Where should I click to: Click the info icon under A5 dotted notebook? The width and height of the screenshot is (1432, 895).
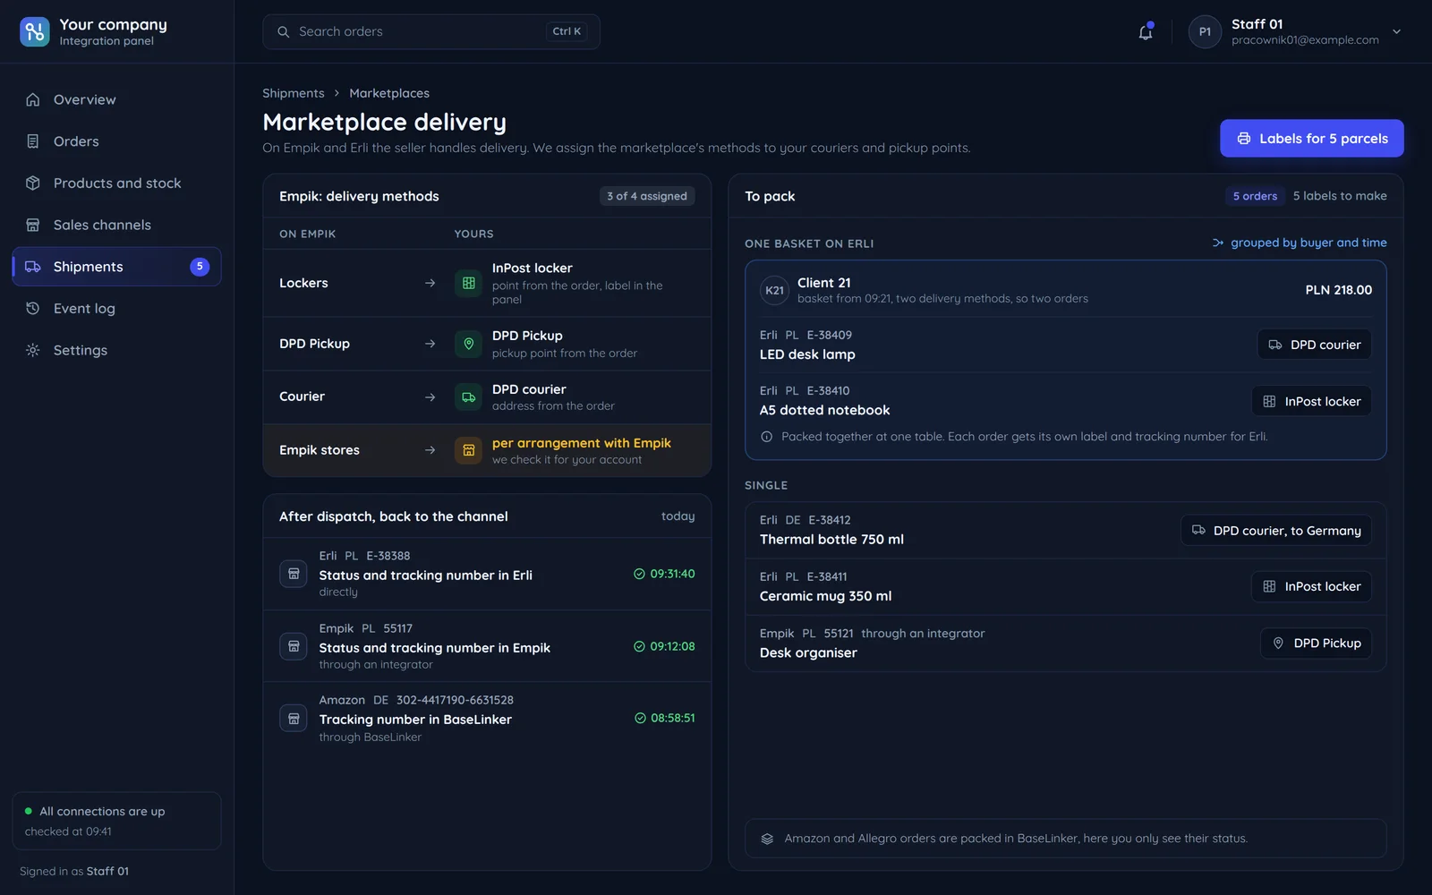766,437
